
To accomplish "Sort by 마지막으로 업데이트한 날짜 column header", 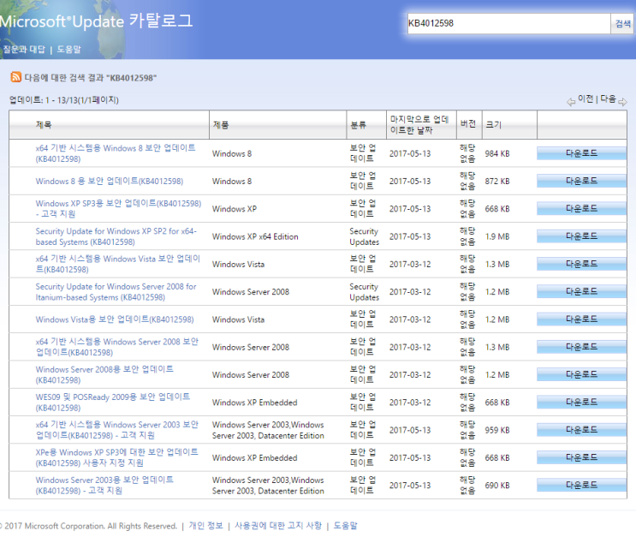I will pos(419,124).
